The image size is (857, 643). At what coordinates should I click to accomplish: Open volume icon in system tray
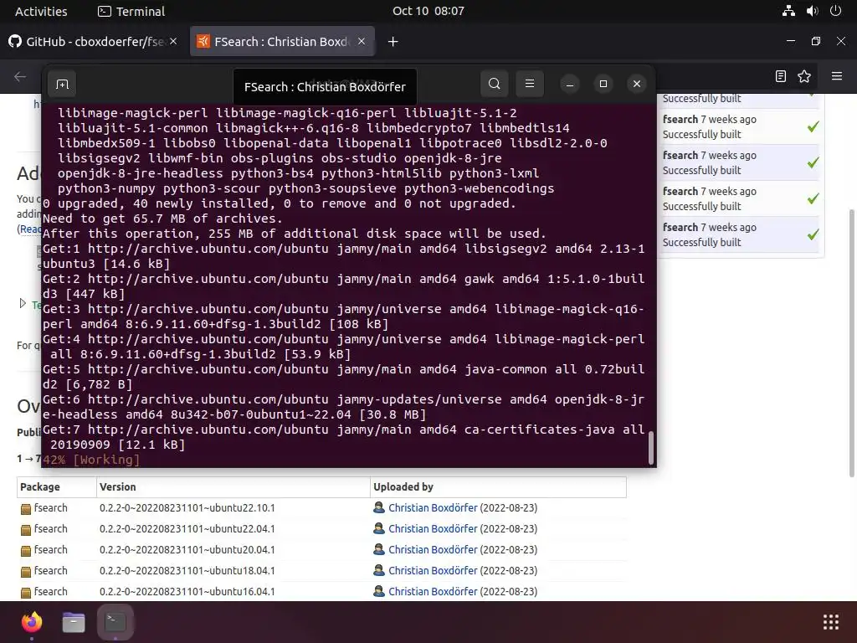tap(812, 11)
